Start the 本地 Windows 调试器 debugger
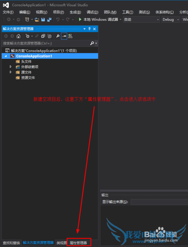 point(99,20)
